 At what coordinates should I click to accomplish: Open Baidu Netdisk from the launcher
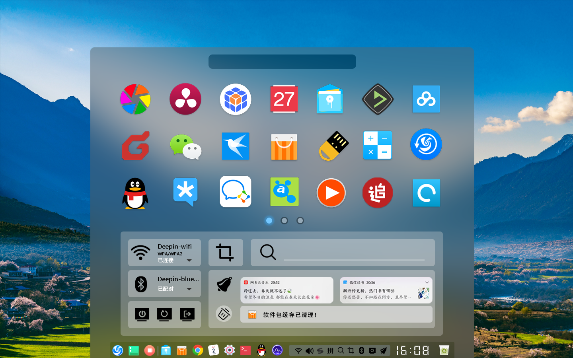click(426, 99)
